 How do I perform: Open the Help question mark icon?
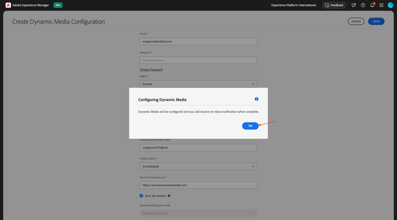363,5
